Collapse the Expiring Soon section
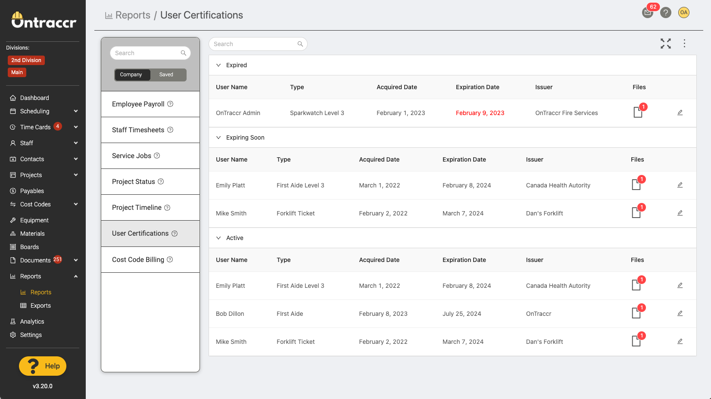 click(218, 137)
